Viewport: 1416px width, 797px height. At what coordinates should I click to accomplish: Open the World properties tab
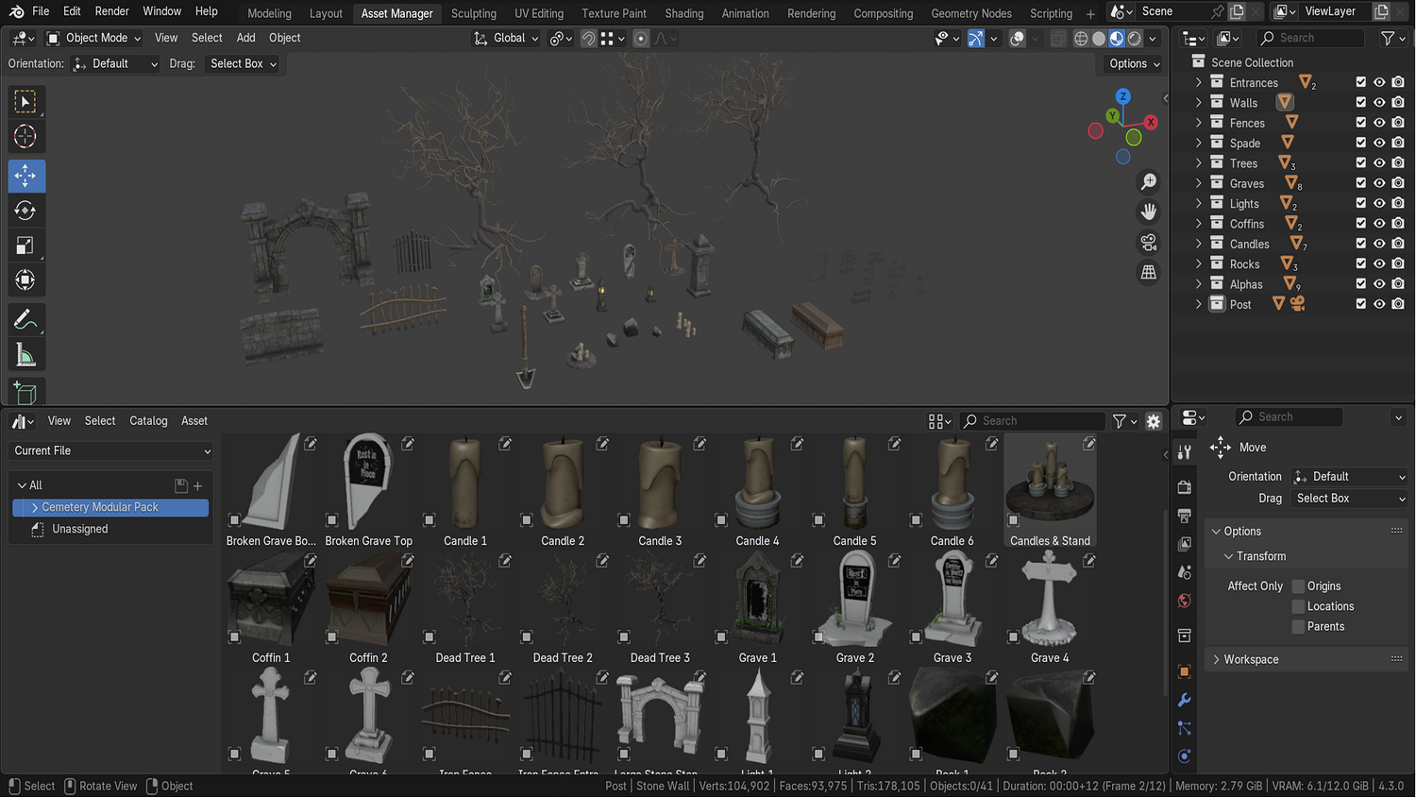point(1185,601)
